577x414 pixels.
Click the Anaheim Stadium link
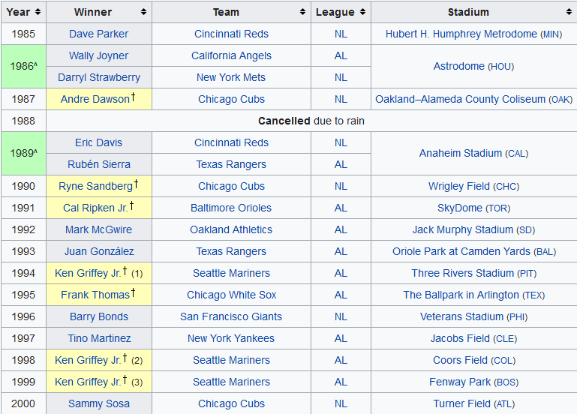[460, 153]
